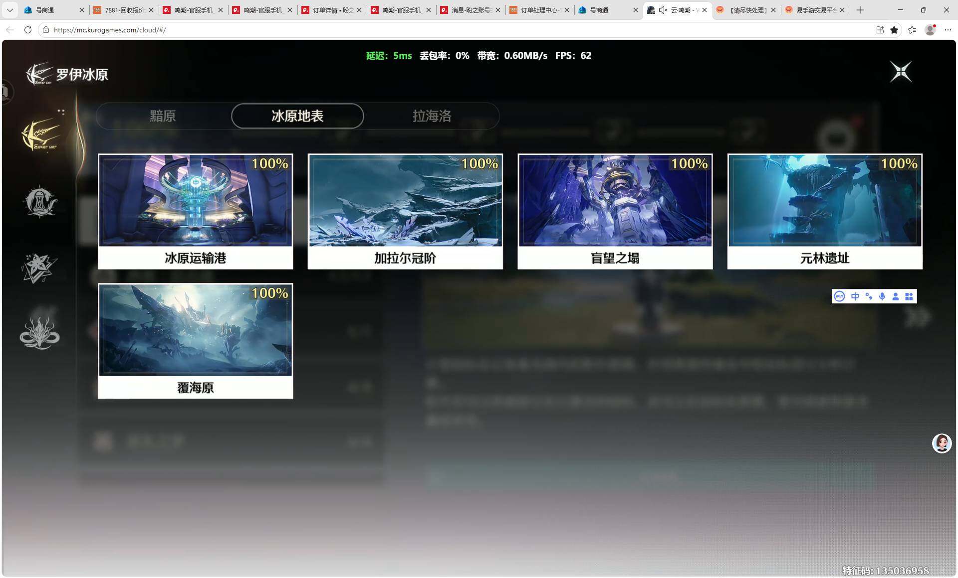Switch to the 订单处理中心 browser tab

[540, 10]
